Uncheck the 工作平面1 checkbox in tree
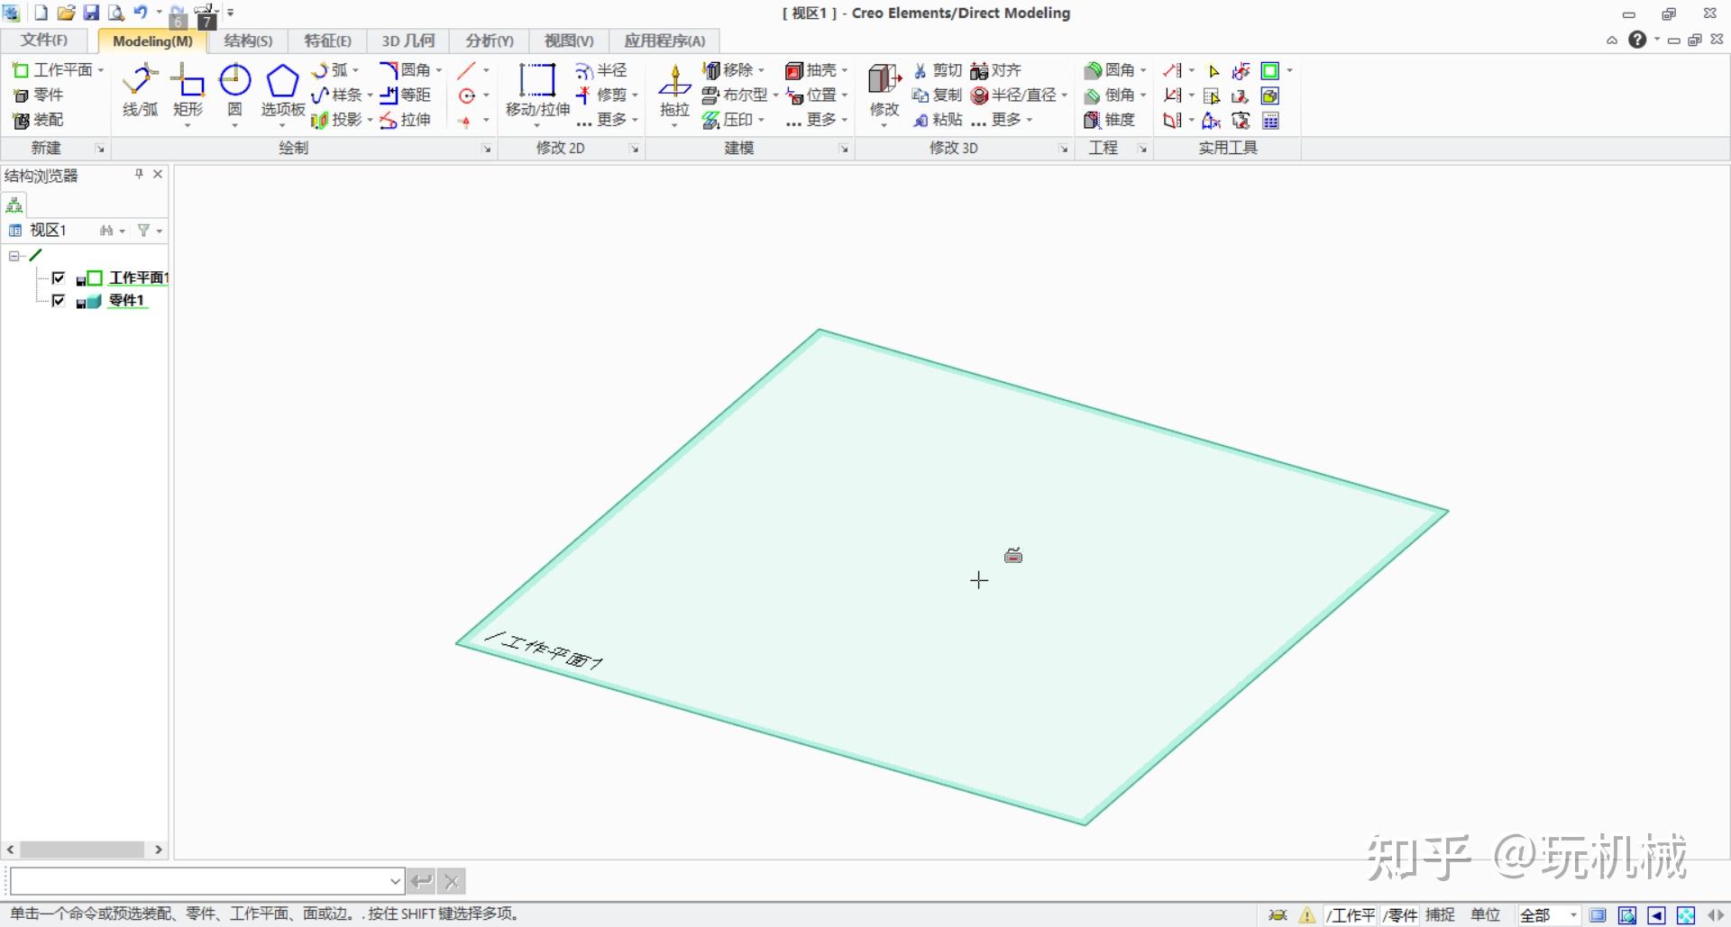Screen dimensions: 1731x927 coord(59,278)
